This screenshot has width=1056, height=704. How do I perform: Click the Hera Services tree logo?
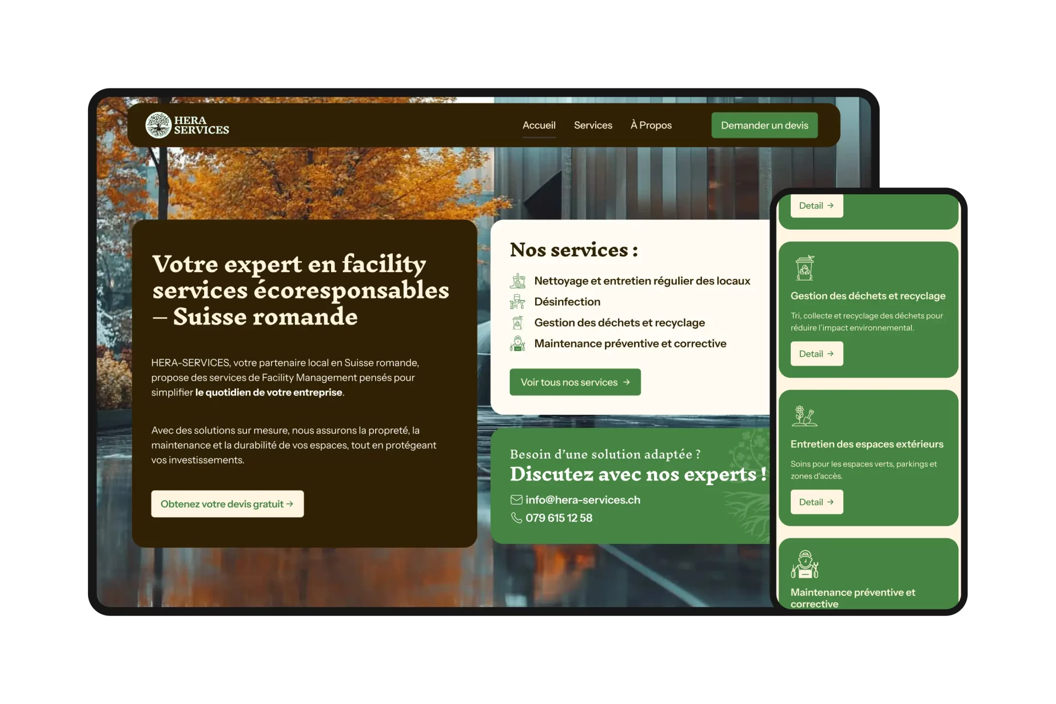157,125
